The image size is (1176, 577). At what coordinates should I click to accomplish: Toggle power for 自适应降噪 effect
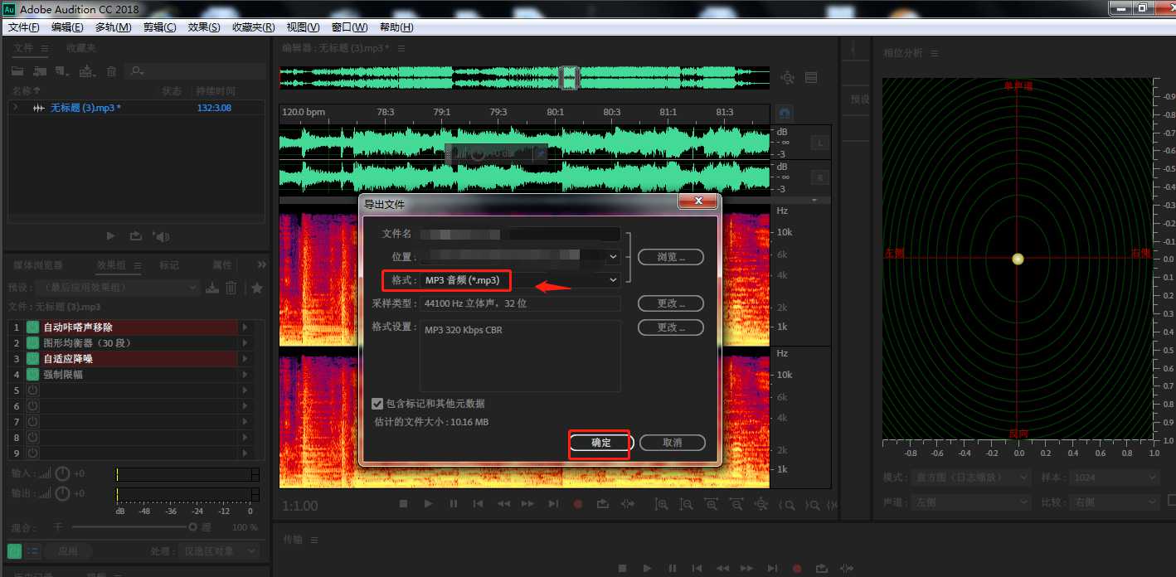(x=33, y=359)
